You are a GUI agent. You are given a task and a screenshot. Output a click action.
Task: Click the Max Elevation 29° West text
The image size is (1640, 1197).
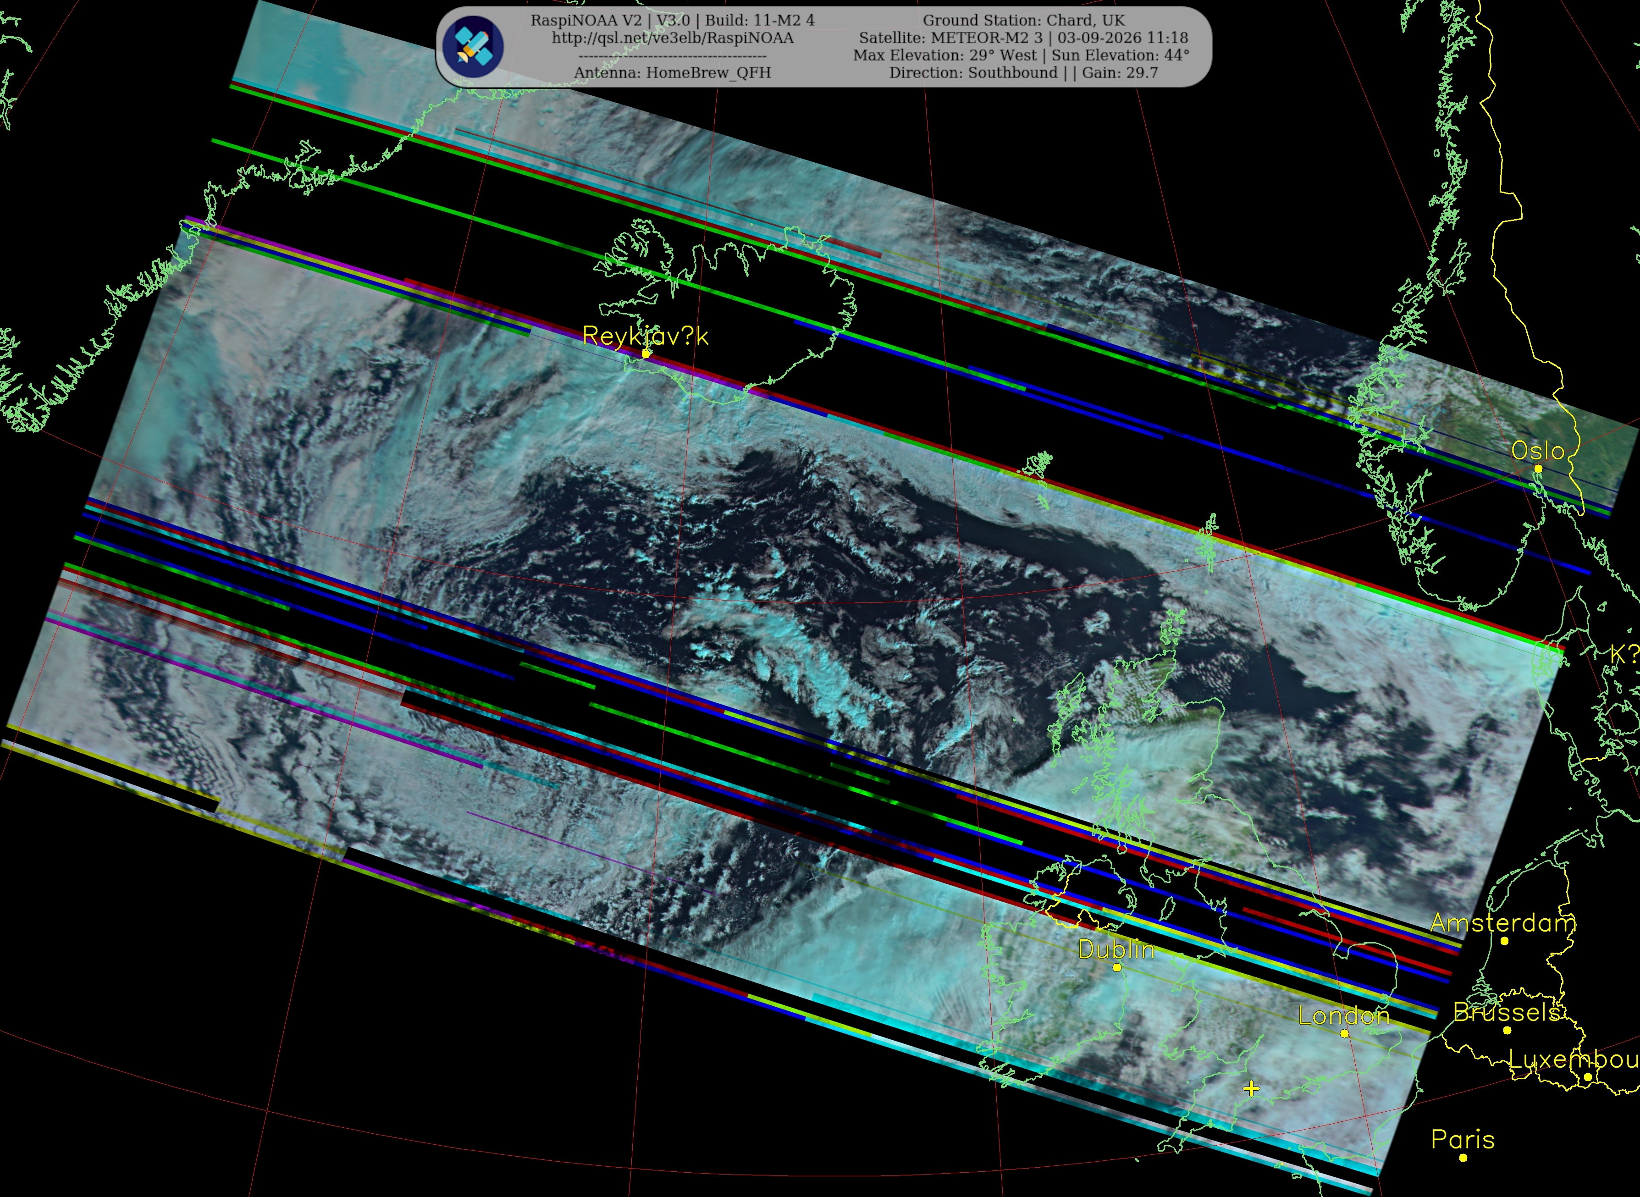945,55
